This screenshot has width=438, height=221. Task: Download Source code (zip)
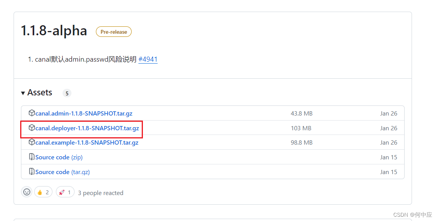tap(59, 157)
